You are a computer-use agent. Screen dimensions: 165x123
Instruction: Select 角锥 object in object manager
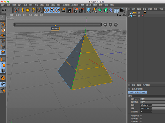pyautogui.click(x=135, y=13)
